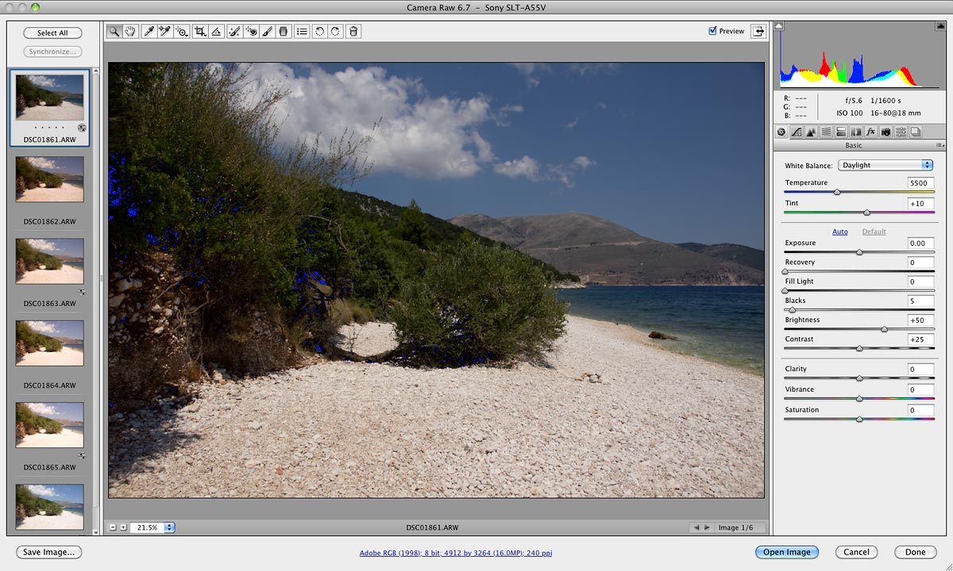The image size is (953, 571).
Task: Open the White Balance dropdown
Action: pos(885,165)
